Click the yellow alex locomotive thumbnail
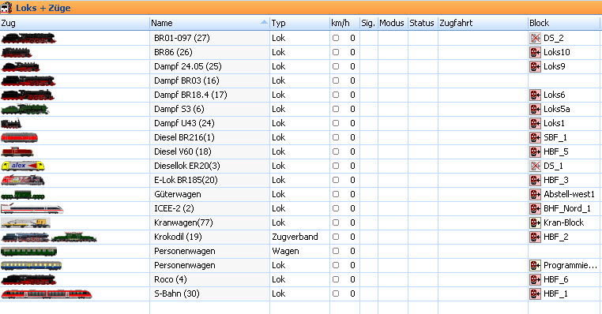The height and width of the screenshot is (314, 602). [x=23, y=166]
